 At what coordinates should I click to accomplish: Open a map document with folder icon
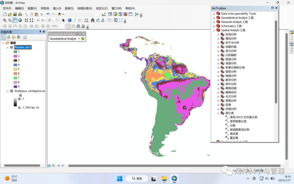10,14
